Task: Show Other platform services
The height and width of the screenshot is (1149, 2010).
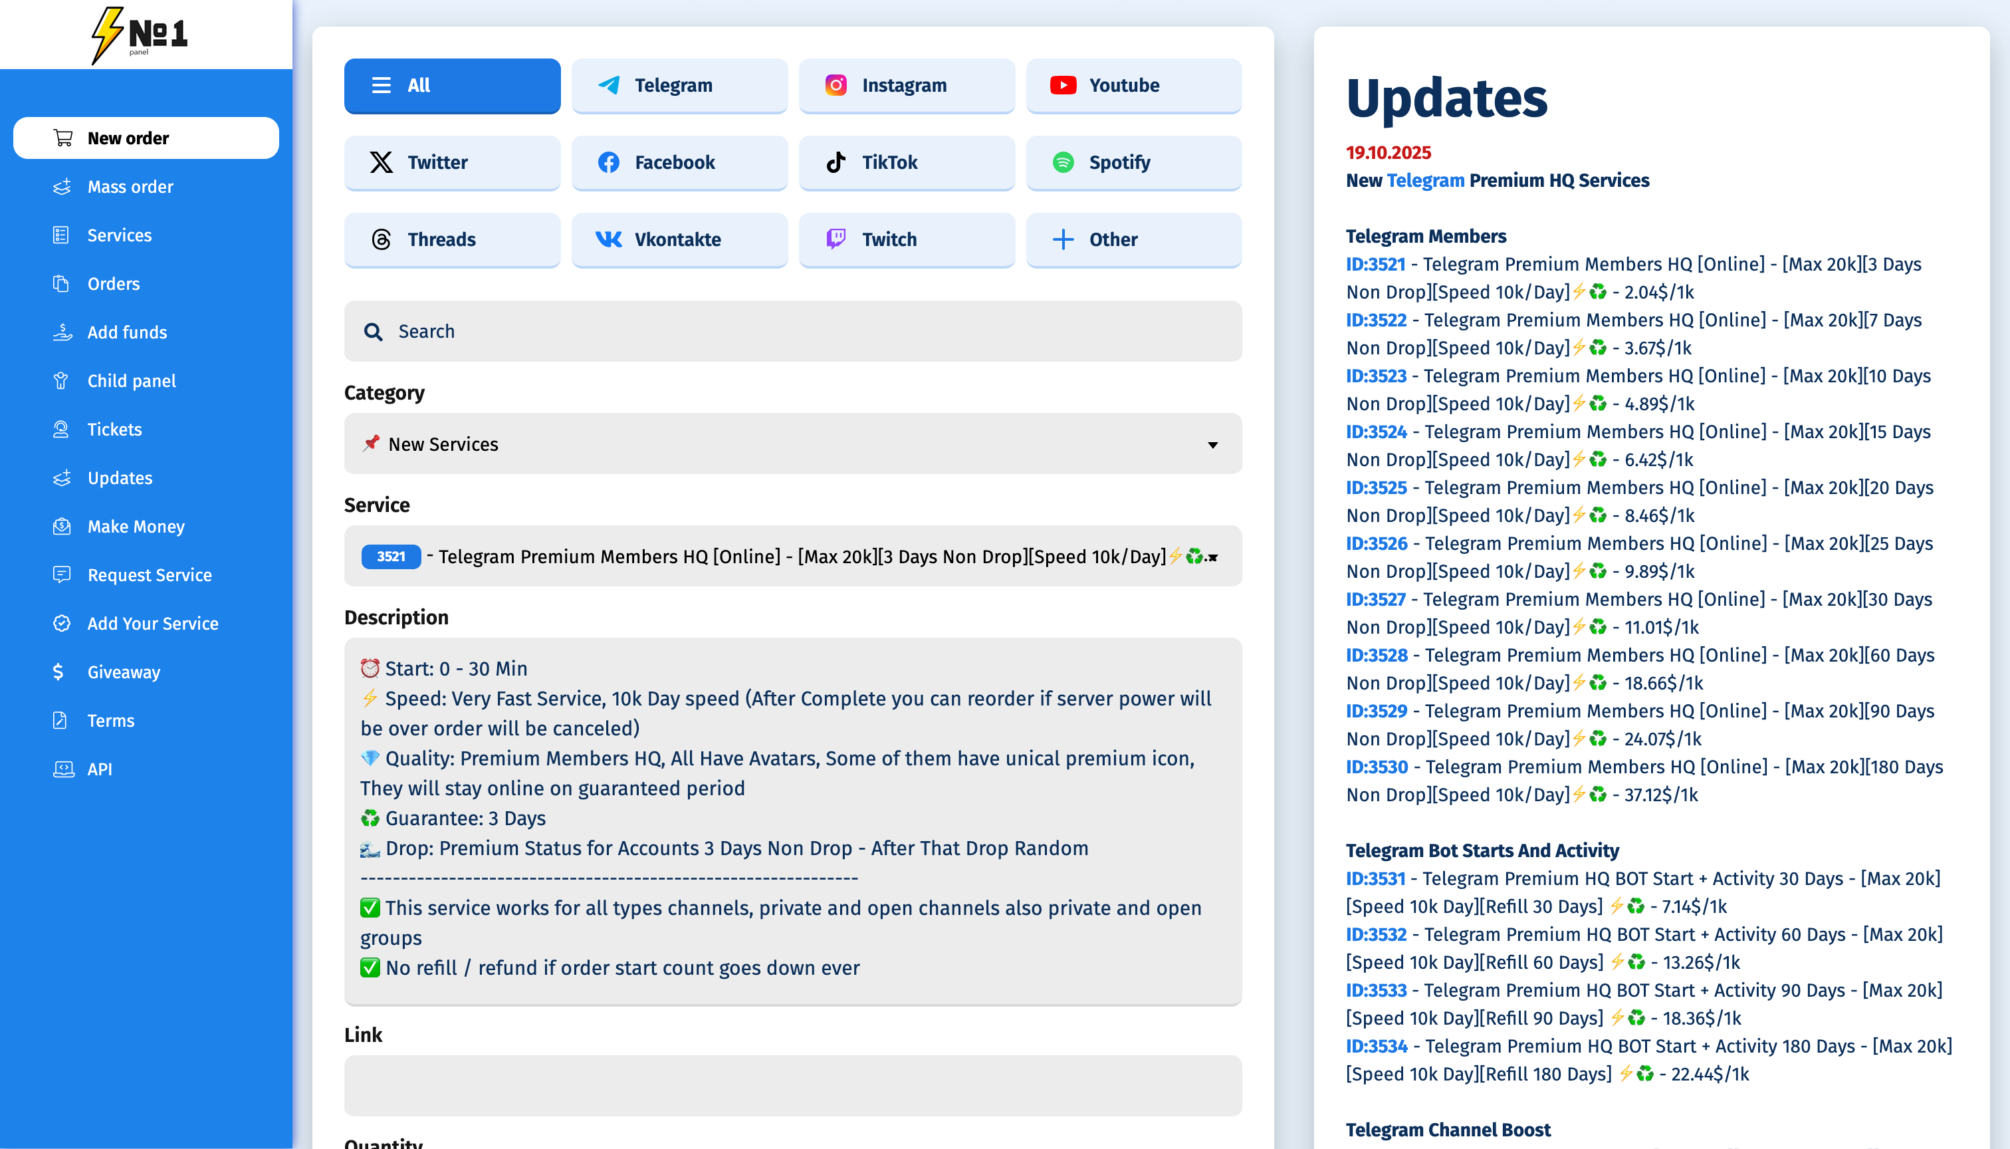Action: [1133, 239]
